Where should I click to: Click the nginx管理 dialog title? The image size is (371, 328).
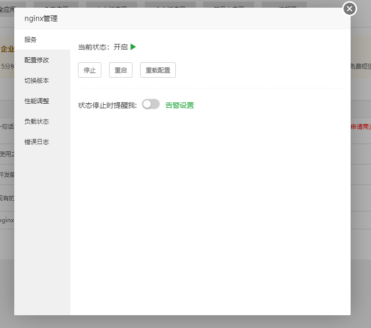click(x=41, y=18)
